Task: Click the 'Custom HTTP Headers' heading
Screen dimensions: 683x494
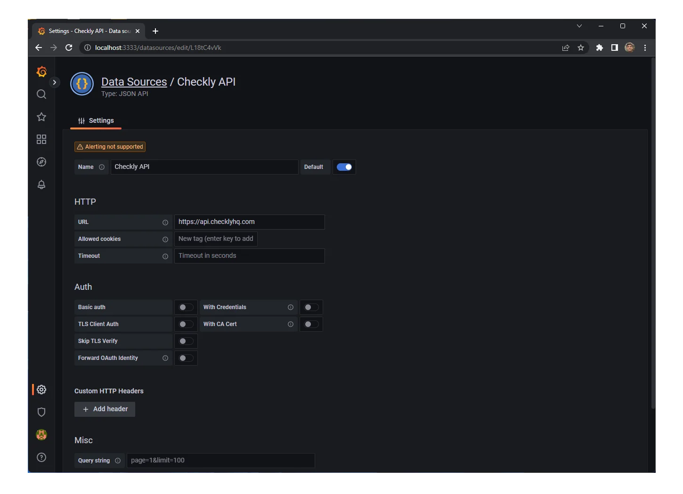Action: [x=109, y=391]
